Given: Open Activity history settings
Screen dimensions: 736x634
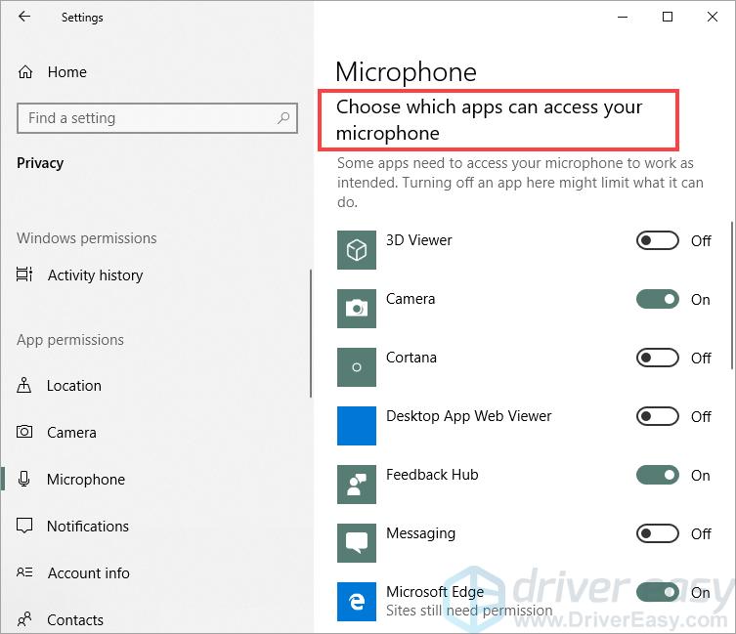Looking at the screenshot, I should 95,275.
